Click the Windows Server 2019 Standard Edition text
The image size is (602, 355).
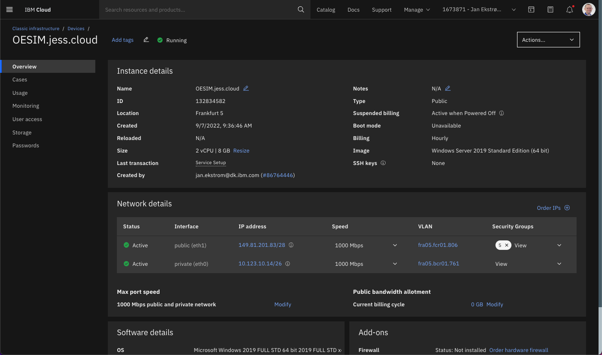tap(490, 151)
